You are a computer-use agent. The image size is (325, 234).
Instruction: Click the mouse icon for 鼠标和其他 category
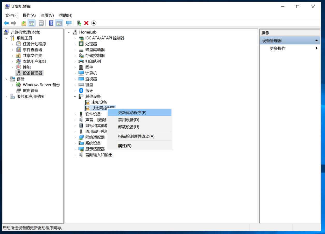(81, 126)
